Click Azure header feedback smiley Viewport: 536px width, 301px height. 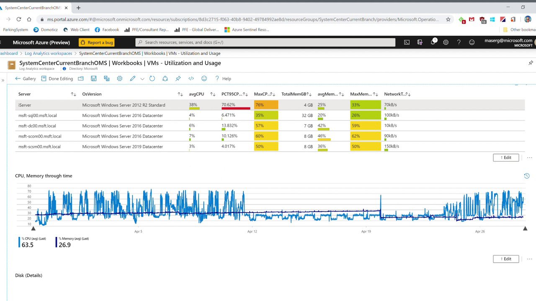[x=472, y=42]
